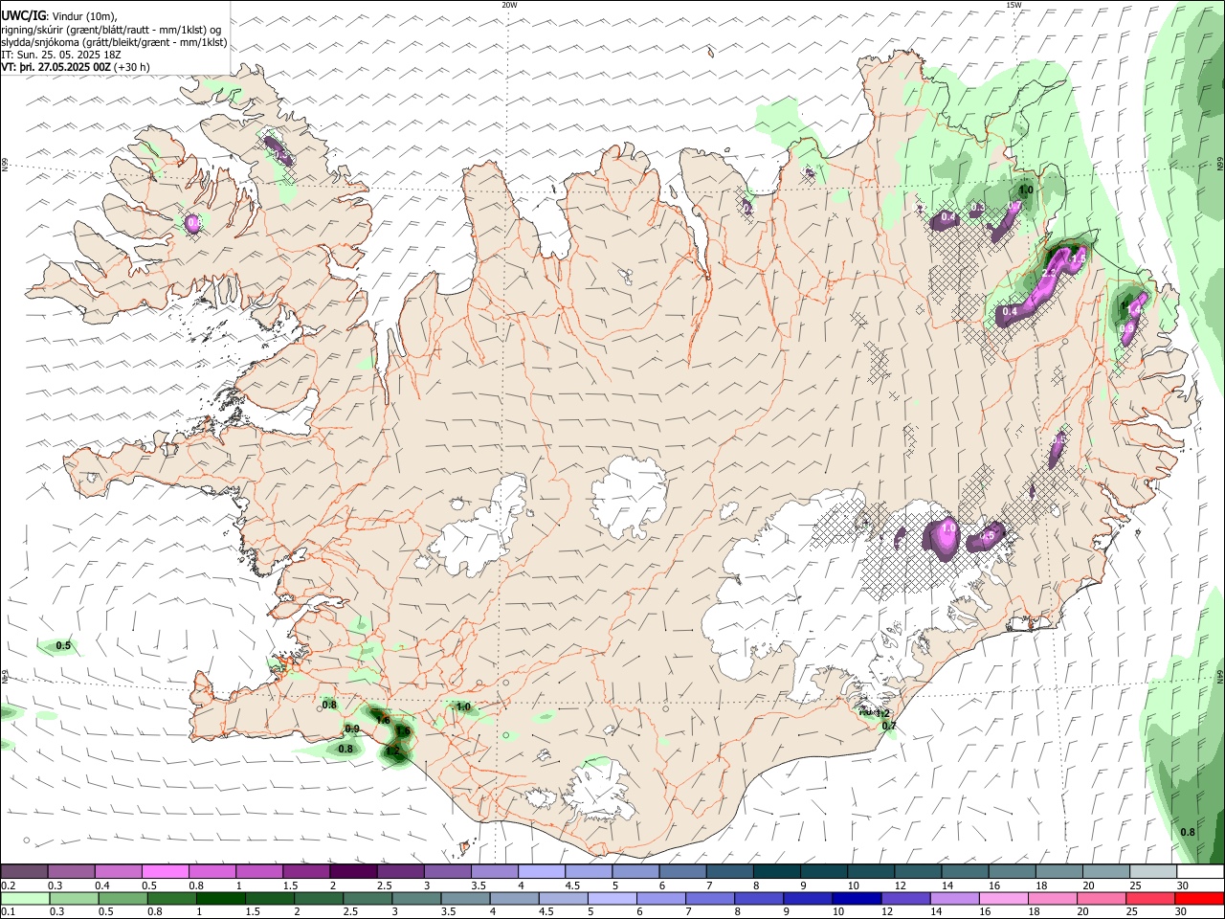
Task: Click the "0.9" rain value on Reykjanes coast
Action: click(x=352, y=728)
